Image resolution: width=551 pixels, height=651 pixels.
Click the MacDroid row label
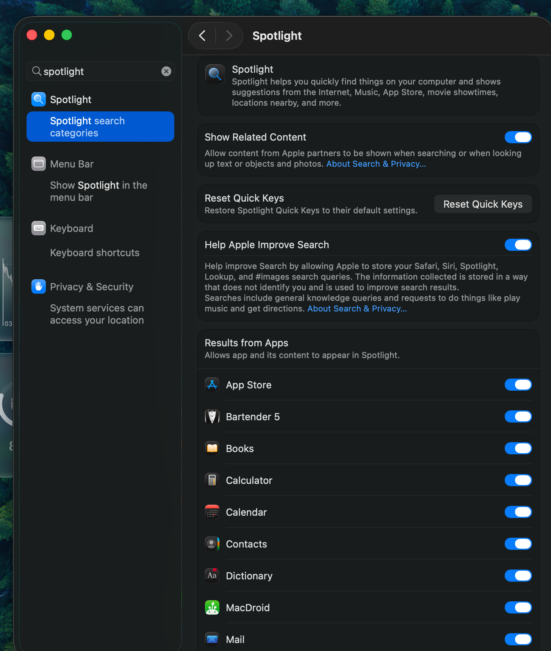click(x=248, y=607)
